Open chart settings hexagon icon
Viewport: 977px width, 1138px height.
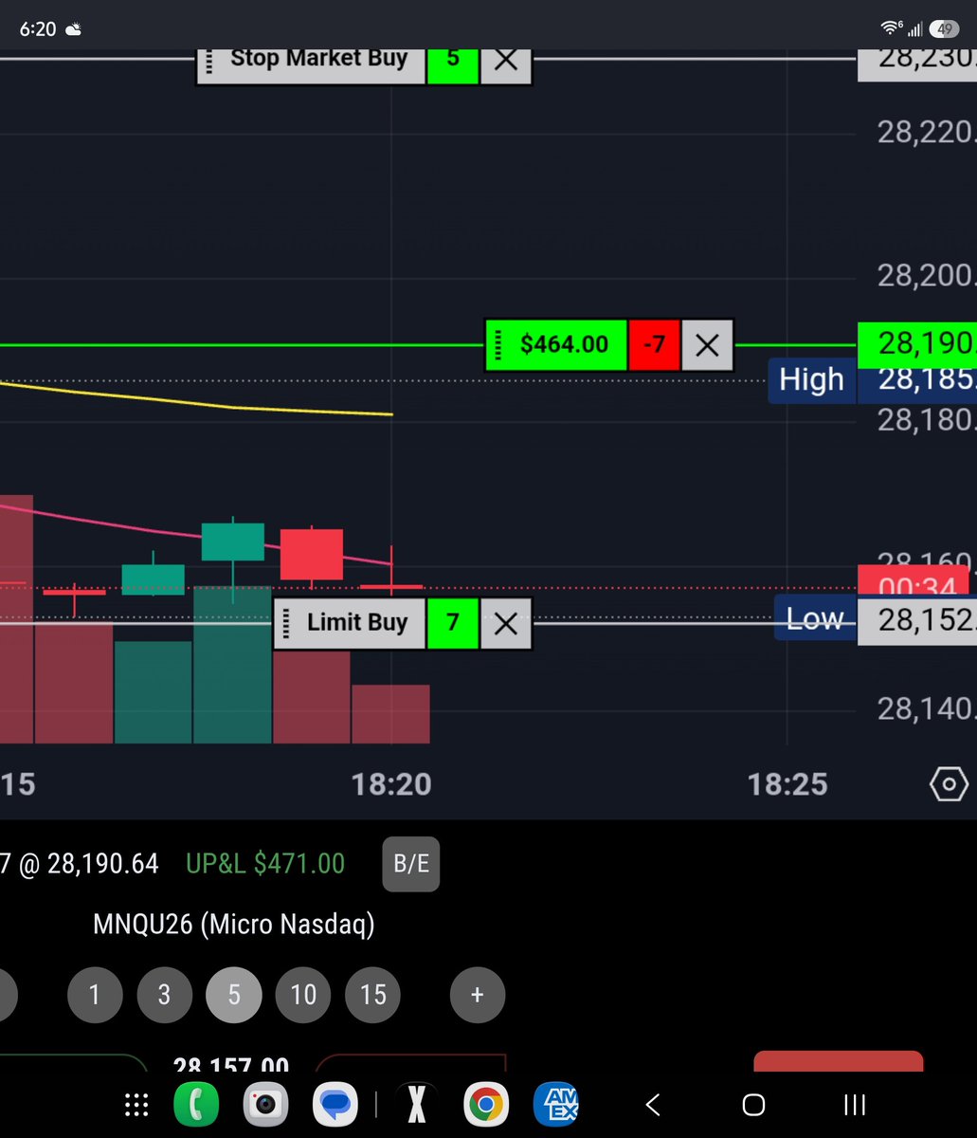(x=949, y=784)
